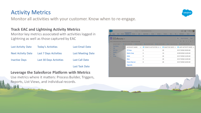Screen dimensions: 201x113
Task: Open the Opposite account in callout
Action: click(129, 65)
